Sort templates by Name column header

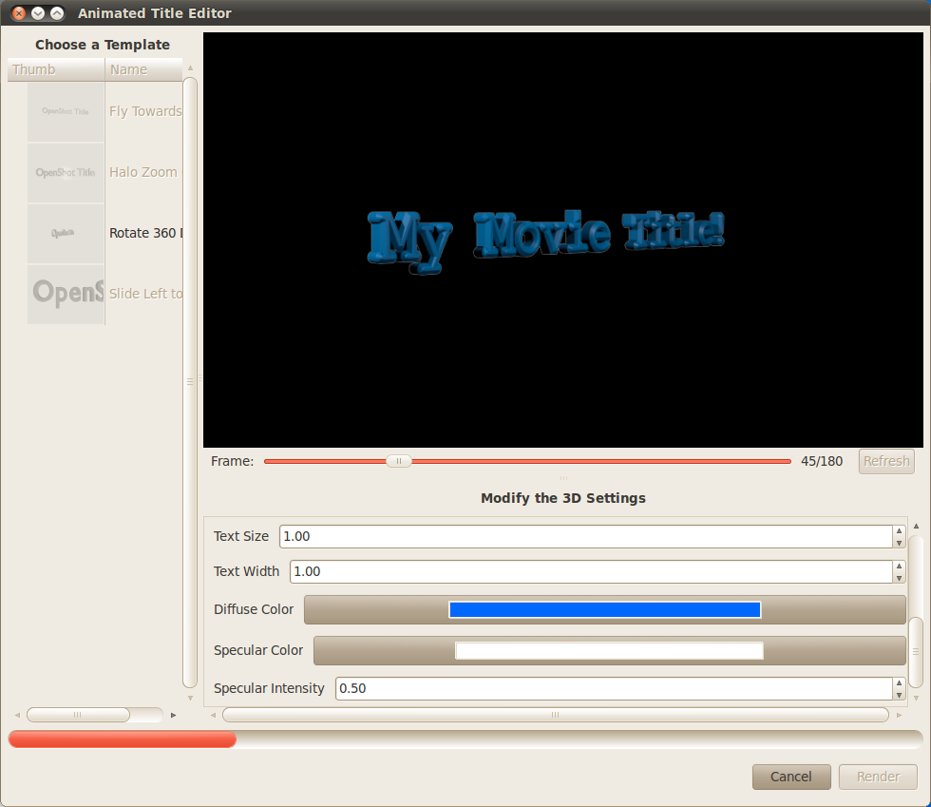[x=142, y=69]
